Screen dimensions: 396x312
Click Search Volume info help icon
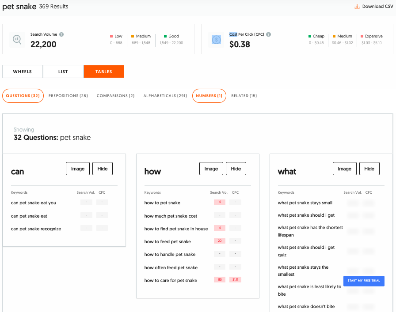(61, 34)
